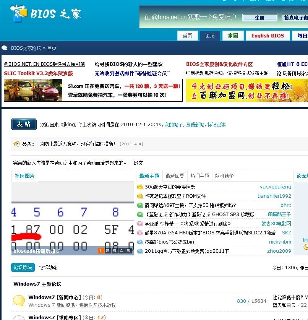Viewport: 308px width, 320px height.
Task: Click thread icon beside 蓝影论坛 GHOST SP3 topic
Action: [x=140, y=214]
